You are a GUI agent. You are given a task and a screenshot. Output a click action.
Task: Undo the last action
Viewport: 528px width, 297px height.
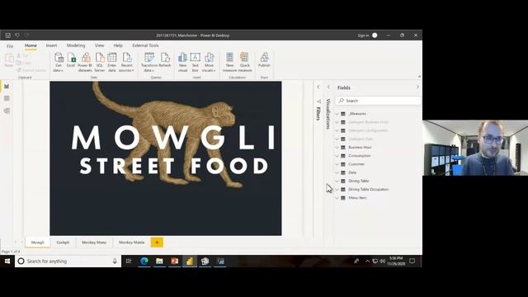point(17,35)
